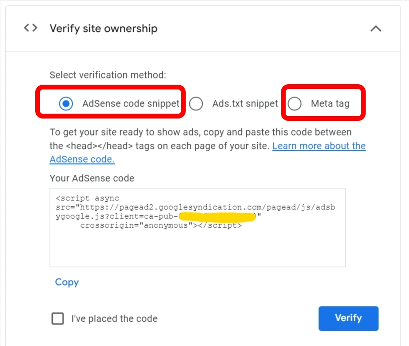Click the Your AdSense code label
Screen dimensions: 409x346
click(x=92, y=178)
